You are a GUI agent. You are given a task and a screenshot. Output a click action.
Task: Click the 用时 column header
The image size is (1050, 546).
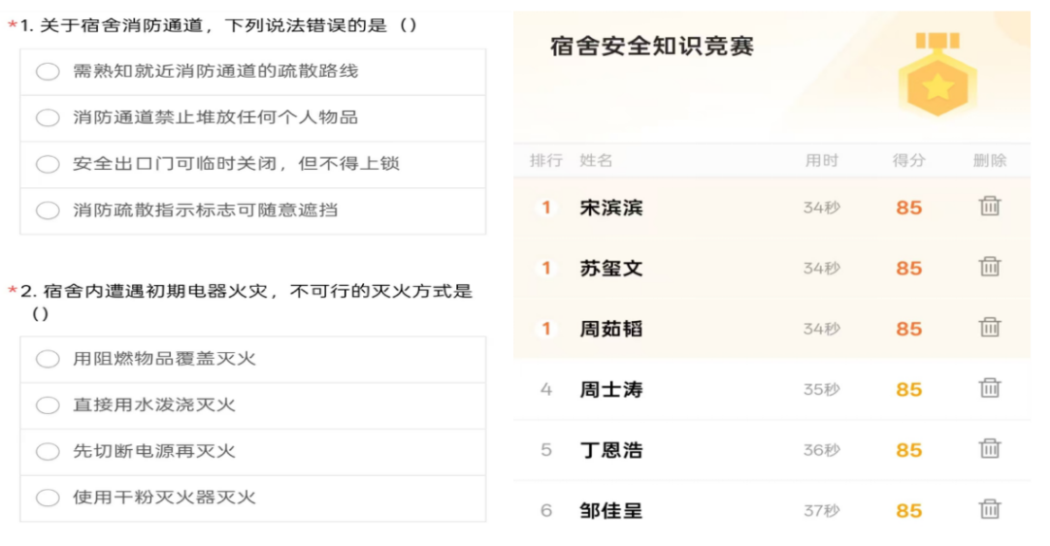822,161
